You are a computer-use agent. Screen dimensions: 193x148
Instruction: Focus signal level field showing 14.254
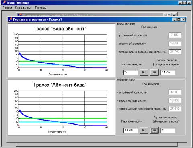168,72
